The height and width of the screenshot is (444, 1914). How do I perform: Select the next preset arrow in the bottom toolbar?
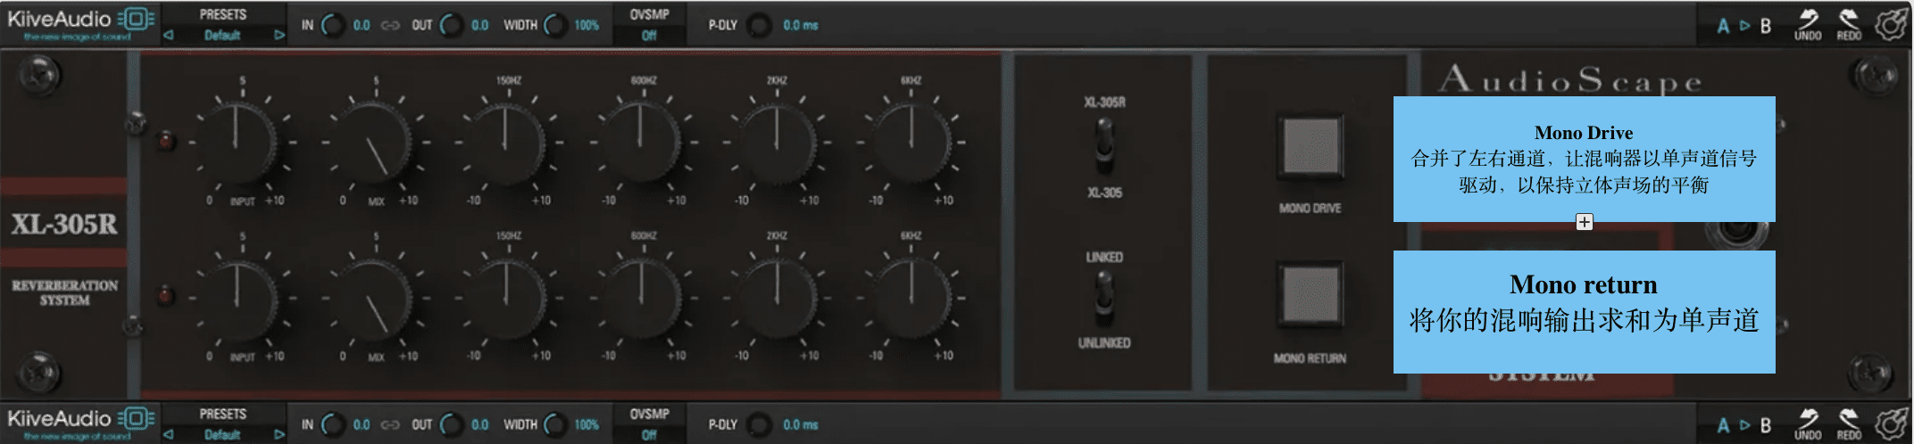click(279, 434)
